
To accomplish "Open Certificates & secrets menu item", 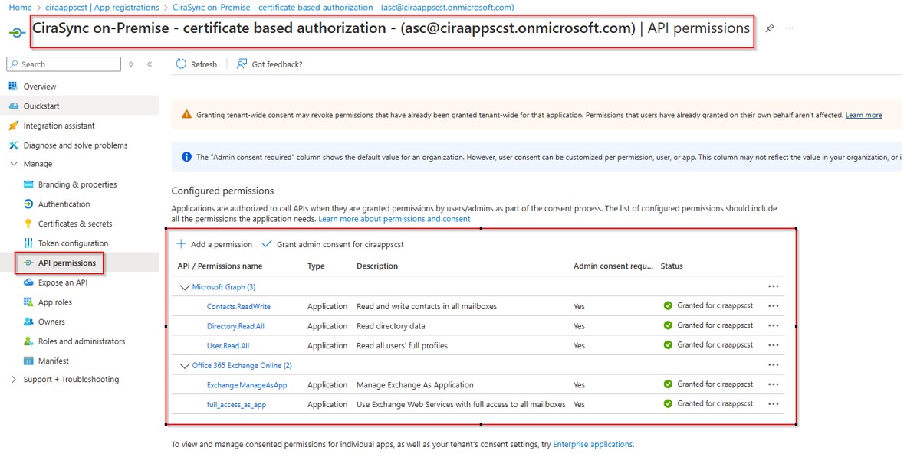I will click(x=75, y=224).
